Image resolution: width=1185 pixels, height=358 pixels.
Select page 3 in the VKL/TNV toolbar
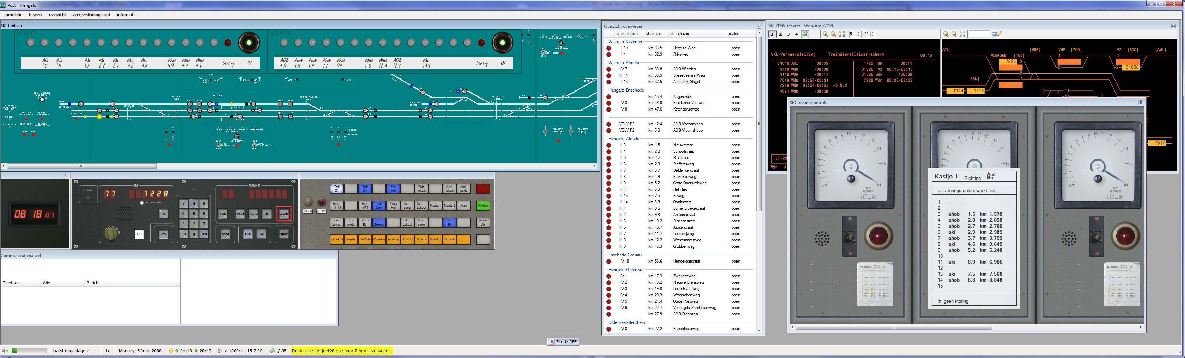pyautogui.click(x=789, y=34)
